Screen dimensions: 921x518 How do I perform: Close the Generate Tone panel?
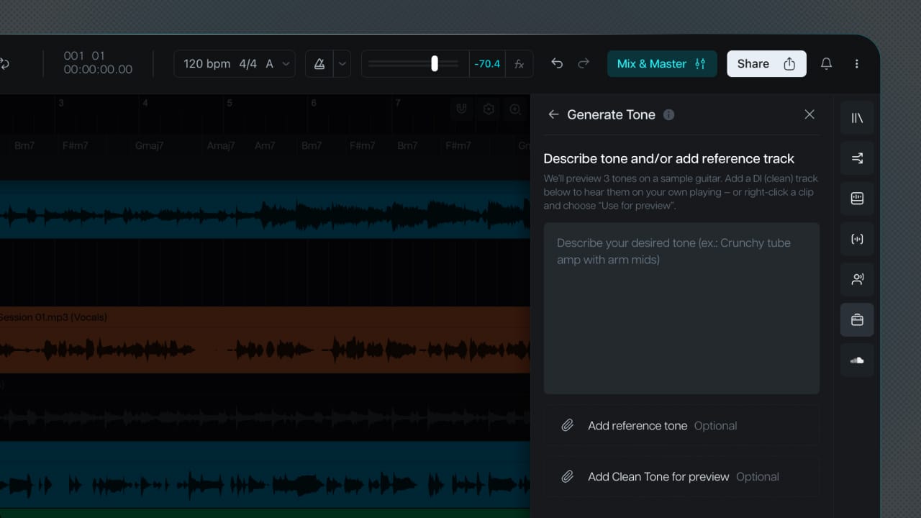click(x=809, y=114)
